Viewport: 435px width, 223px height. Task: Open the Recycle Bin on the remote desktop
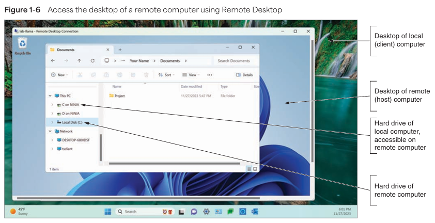[23, 45]
